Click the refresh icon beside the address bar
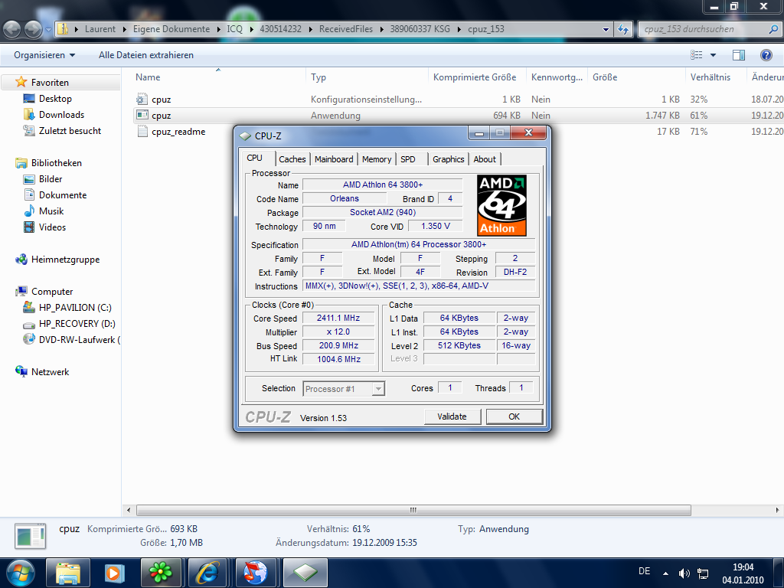 [623, 29]
